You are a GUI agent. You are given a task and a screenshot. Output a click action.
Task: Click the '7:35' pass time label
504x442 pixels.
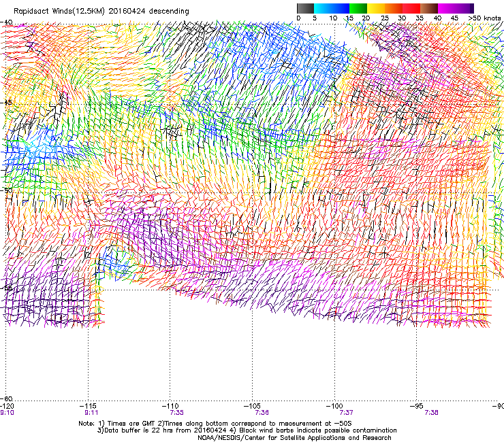[177, 413]
